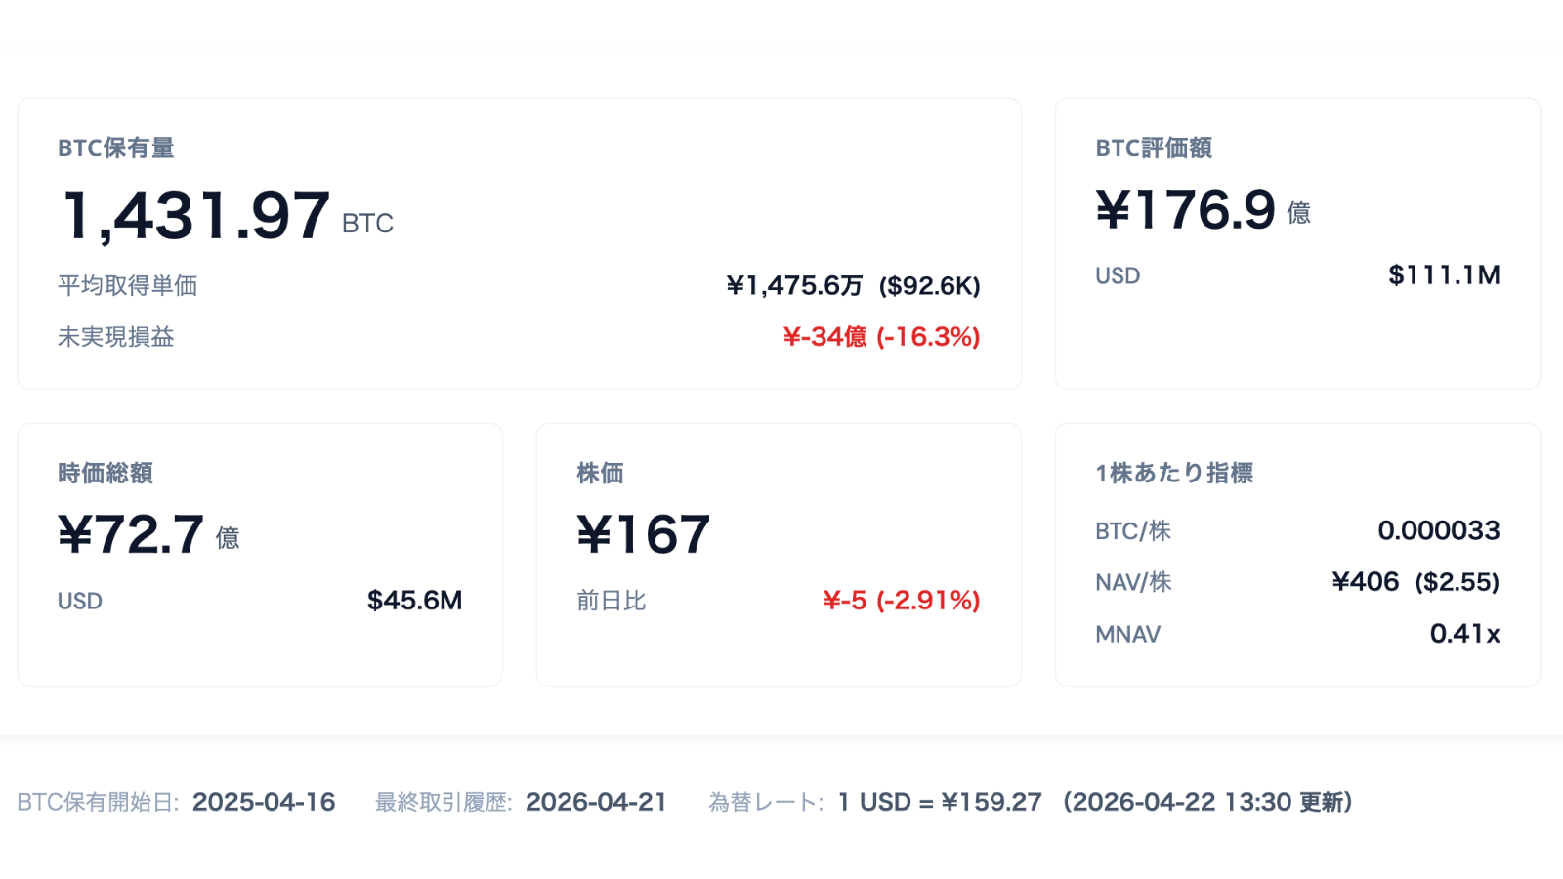Click the $111.1M USD valuation

pos(1444,274)
